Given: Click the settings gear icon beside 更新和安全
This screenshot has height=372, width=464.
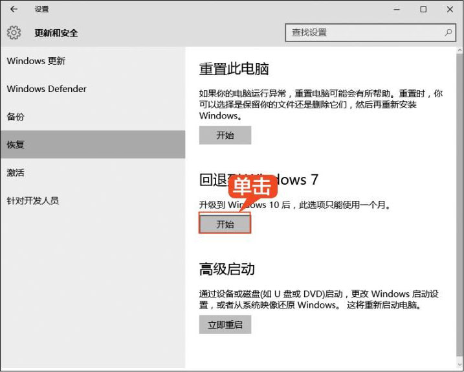Looking at the screenshot, I should (14, 33).
